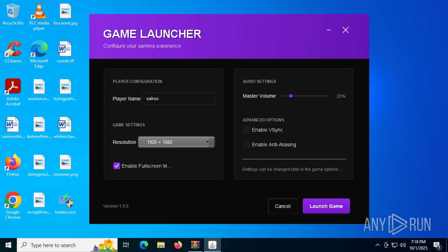Disable the Enable Fullscreen Mode checkbox
This screenshot has width=448, height=252.
point(117,166)
